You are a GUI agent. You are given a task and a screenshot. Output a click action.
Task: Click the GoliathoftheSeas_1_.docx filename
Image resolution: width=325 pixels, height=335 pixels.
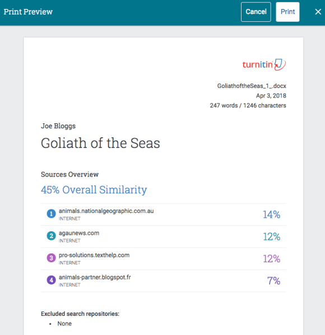(x=252, y=86)
